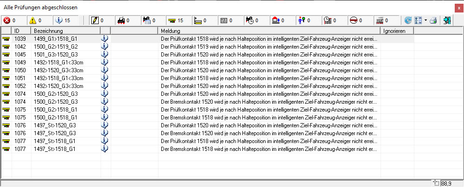Click the black locomotive filter icon
This screenshot has height=187, width=464.
click(x=121, y=20)
